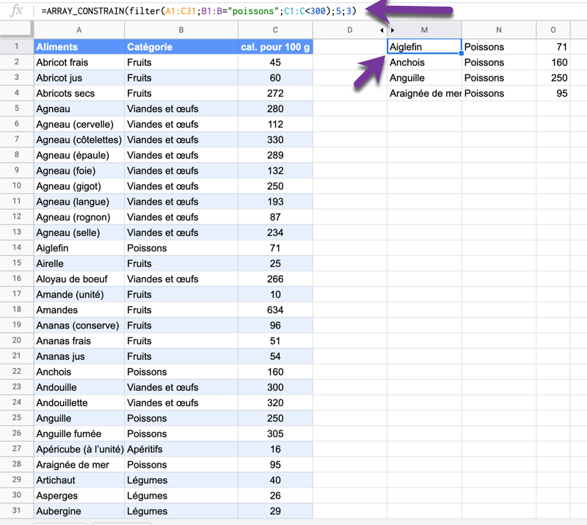This screenshot has width=587, height=525.
Task: Select row 1 header number
Action: click(x=16, y=46)
